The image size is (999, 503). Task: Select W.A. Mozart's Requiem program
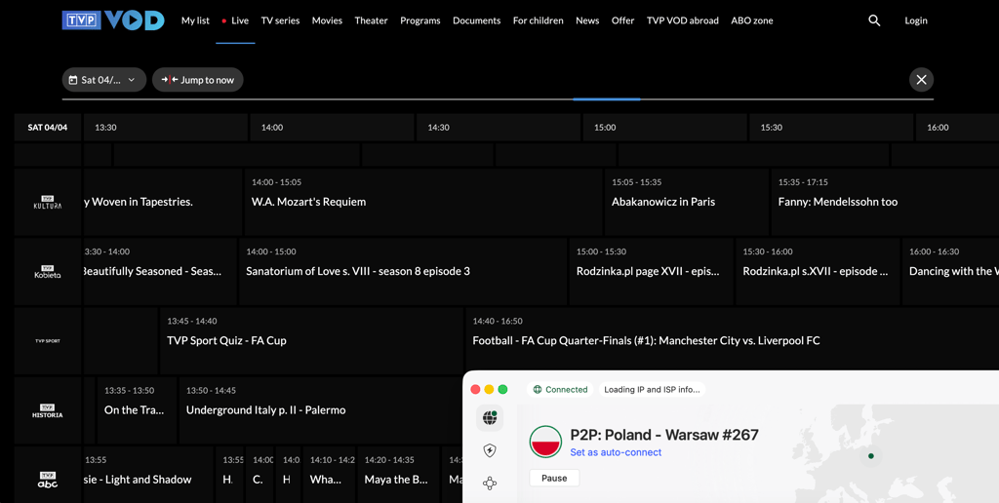(423, 202)
